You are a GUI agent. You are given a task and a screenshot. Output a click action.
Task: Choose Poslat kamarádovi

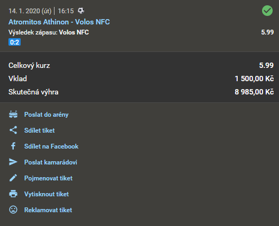click(50, 162)
